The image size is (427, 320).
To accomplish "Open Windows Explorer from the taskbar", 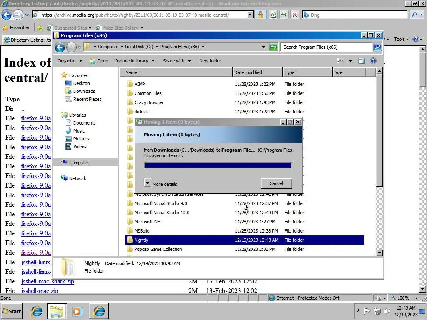I will (57, 311).
